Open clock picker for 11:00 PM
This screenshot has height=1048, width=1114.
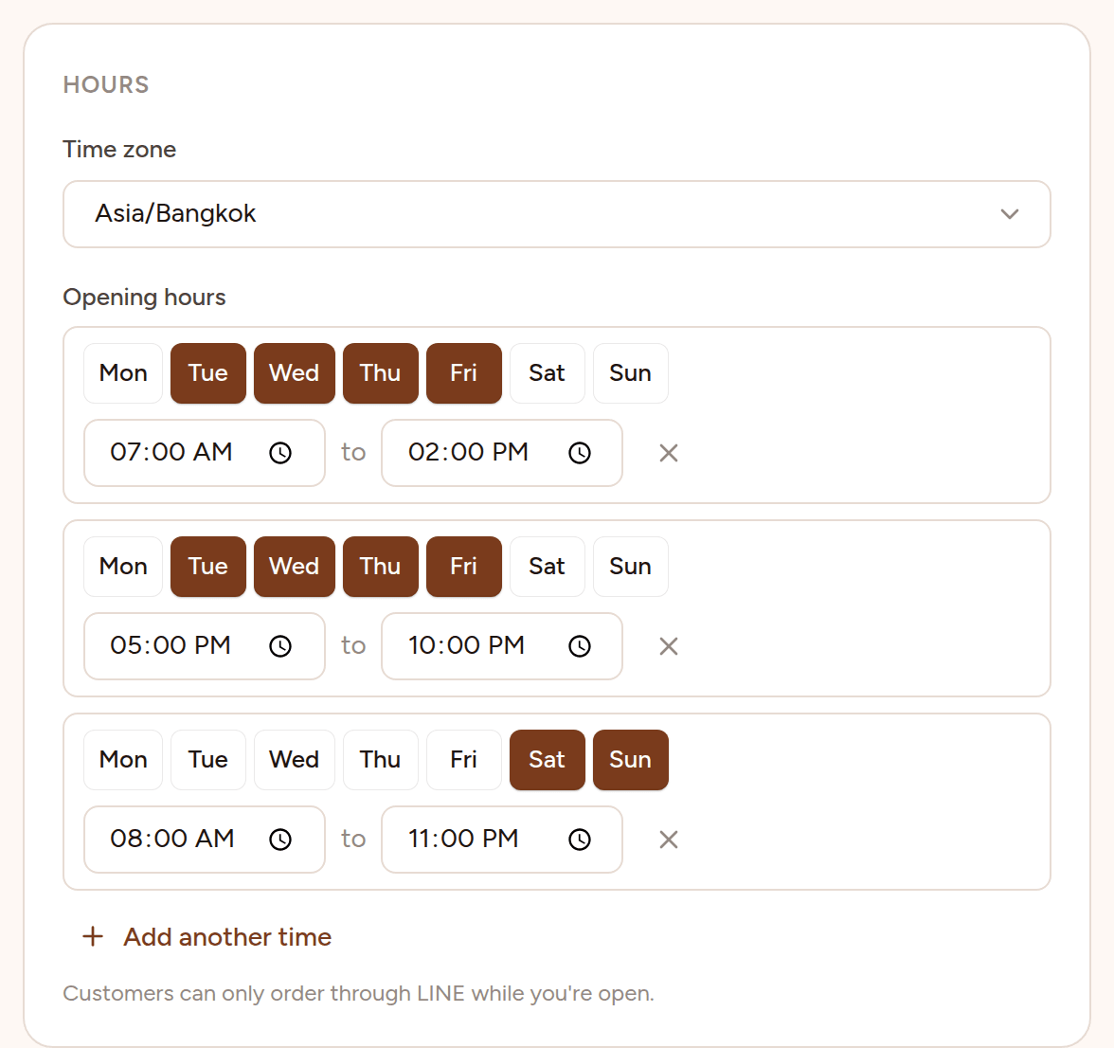coord(580,840)
